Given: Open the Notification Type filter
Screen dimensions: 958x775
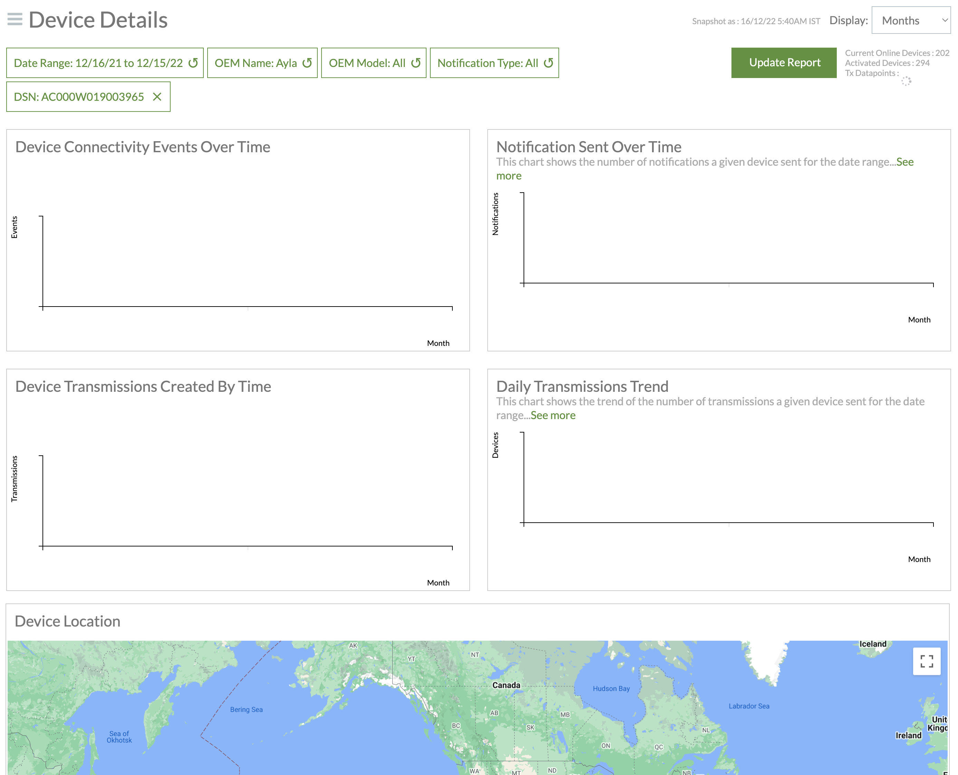Looking at the screenshot, I should click(487, 63).
